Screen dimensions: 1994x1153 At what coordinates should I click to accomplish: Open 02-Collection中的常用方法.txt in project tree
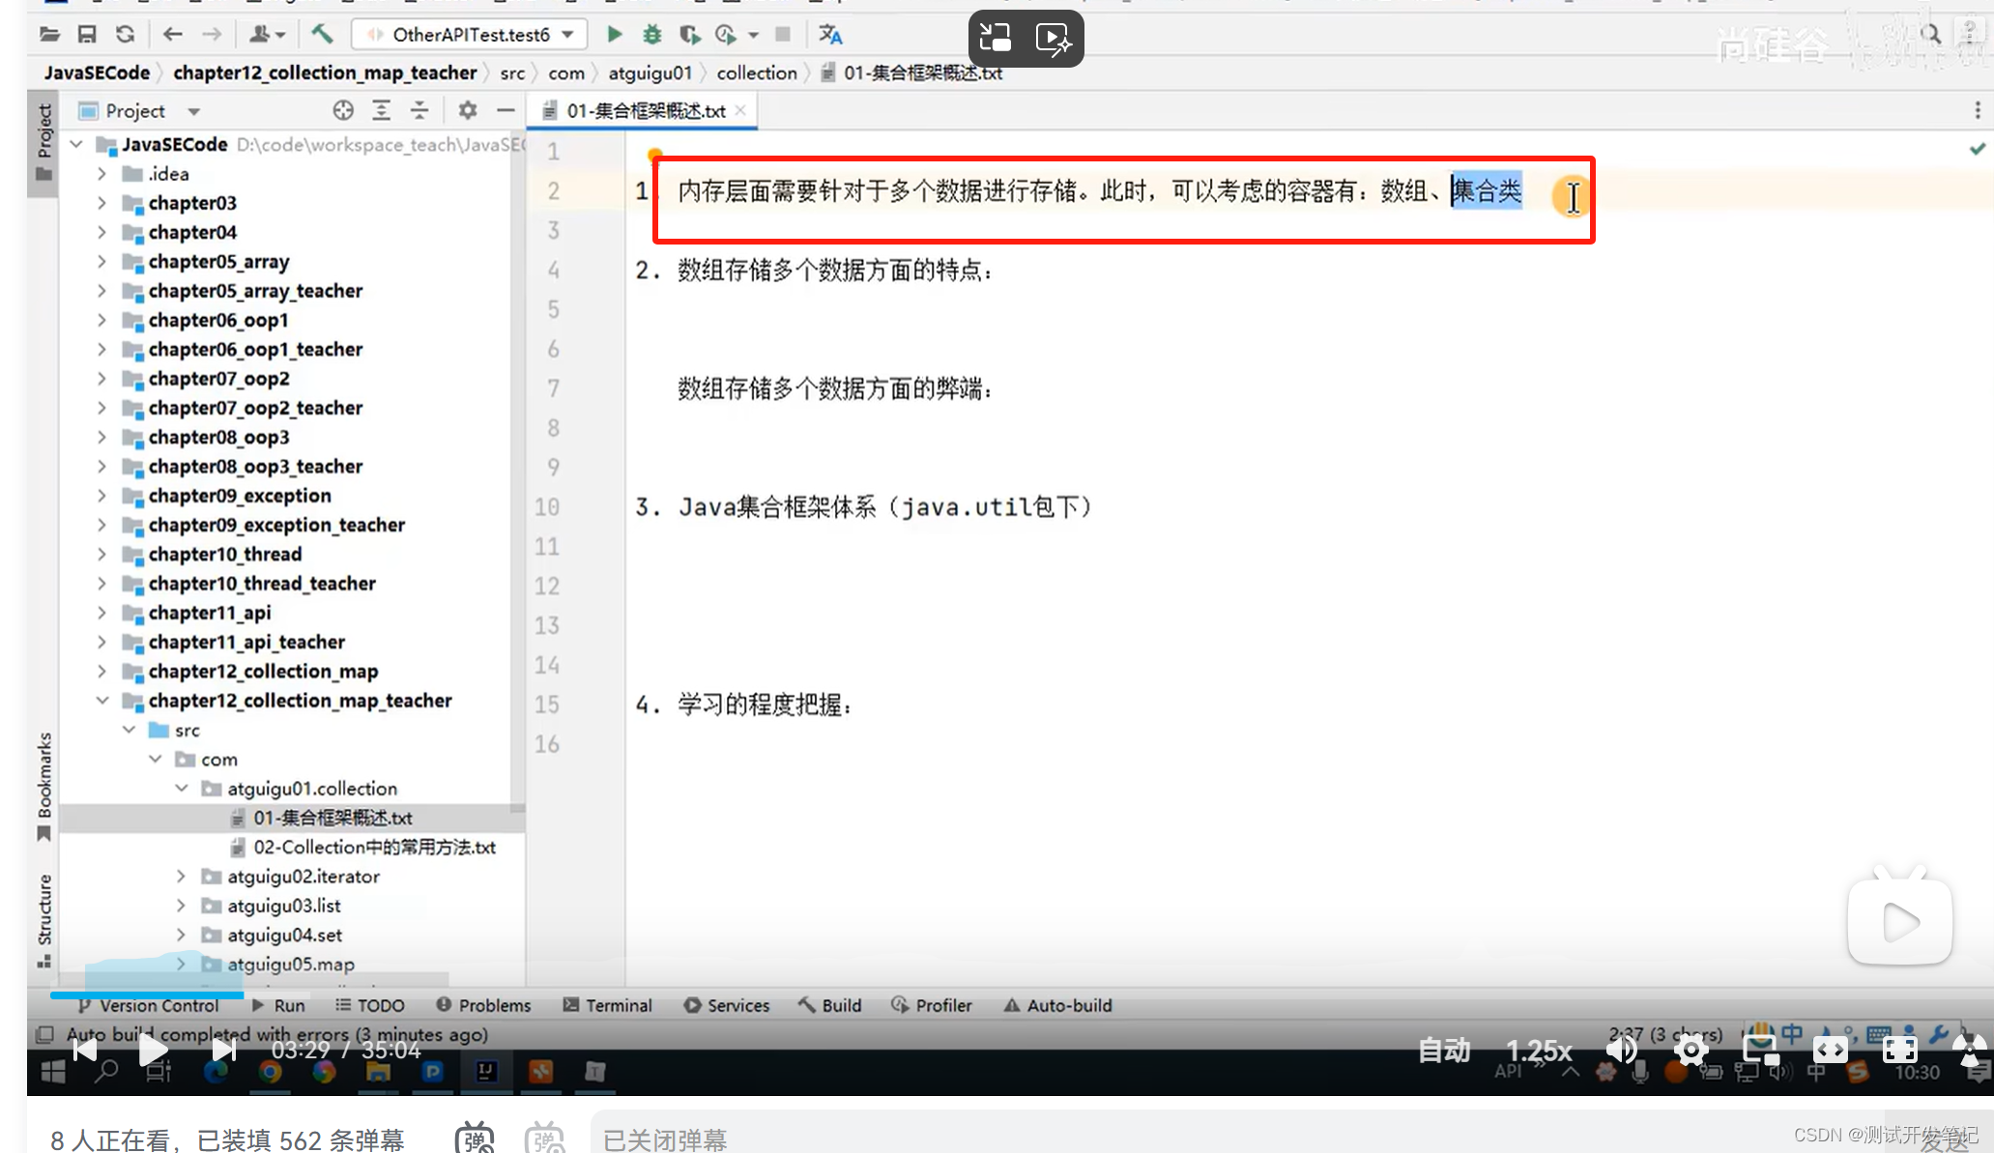pos(363,847)
